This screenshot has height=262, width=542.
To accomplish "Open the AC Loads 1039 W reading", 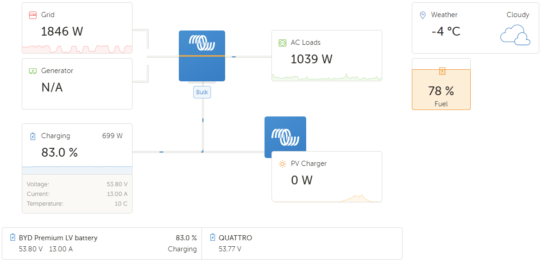I will coord(311,59).
